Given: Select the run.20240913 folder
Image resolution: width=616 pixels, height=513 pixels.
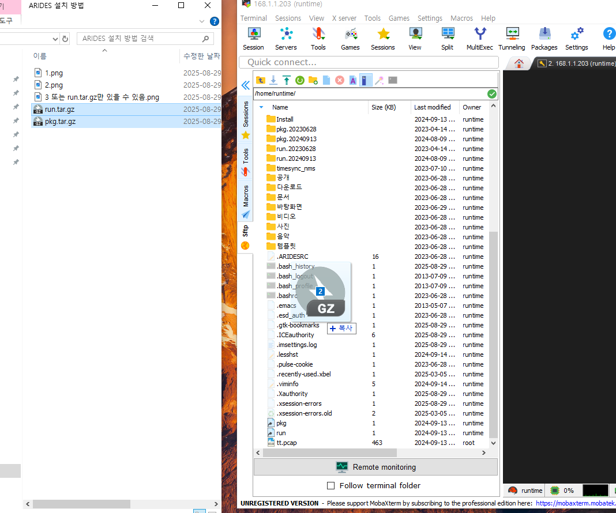Looking at the screenshot, I should (296, 159).
